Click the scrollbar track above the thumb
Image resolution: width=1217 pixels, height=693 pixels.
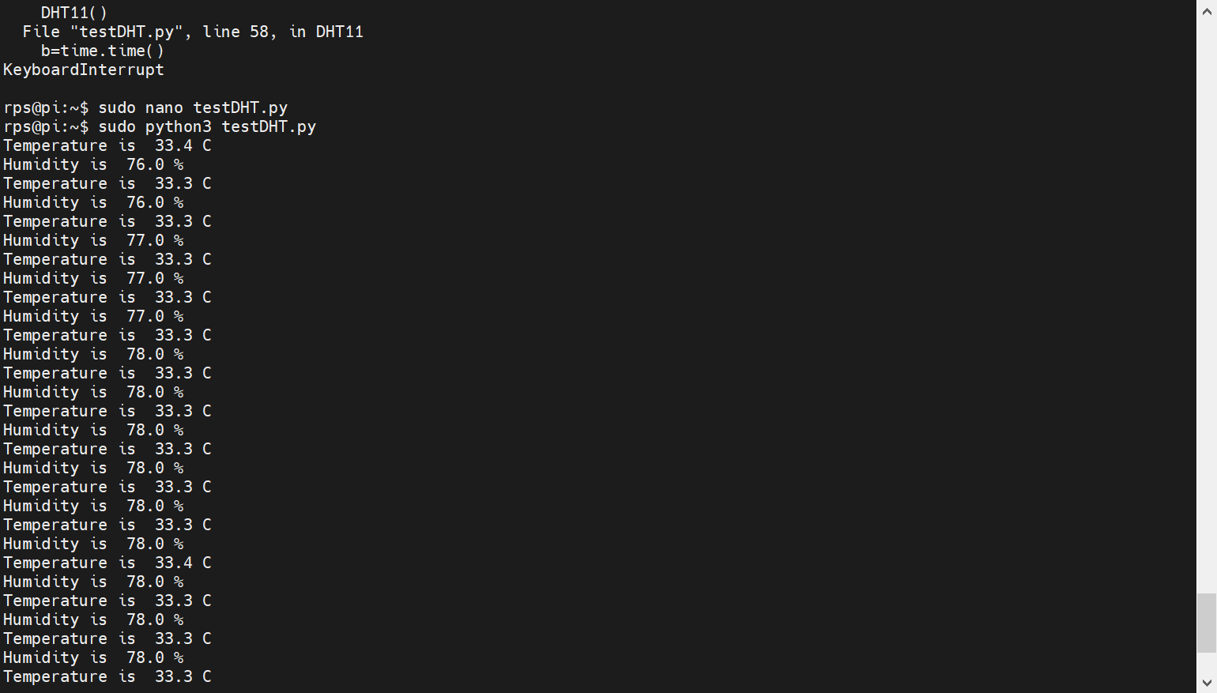pos(1206,316)
